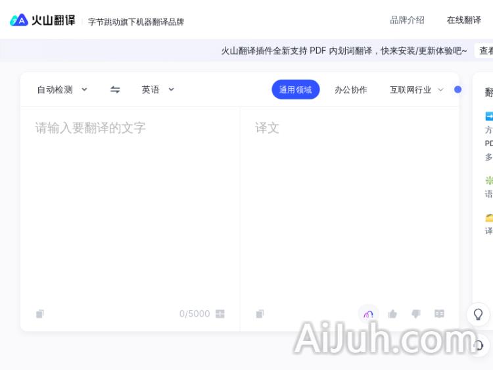This screenshot has width=493, height=370.
Task: Click the purple polish icon under translation
Action: click(369, 314)
